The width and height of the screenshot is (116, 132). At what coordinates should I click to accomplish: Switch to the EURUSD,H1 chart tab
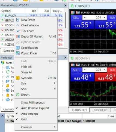[79, 110]
